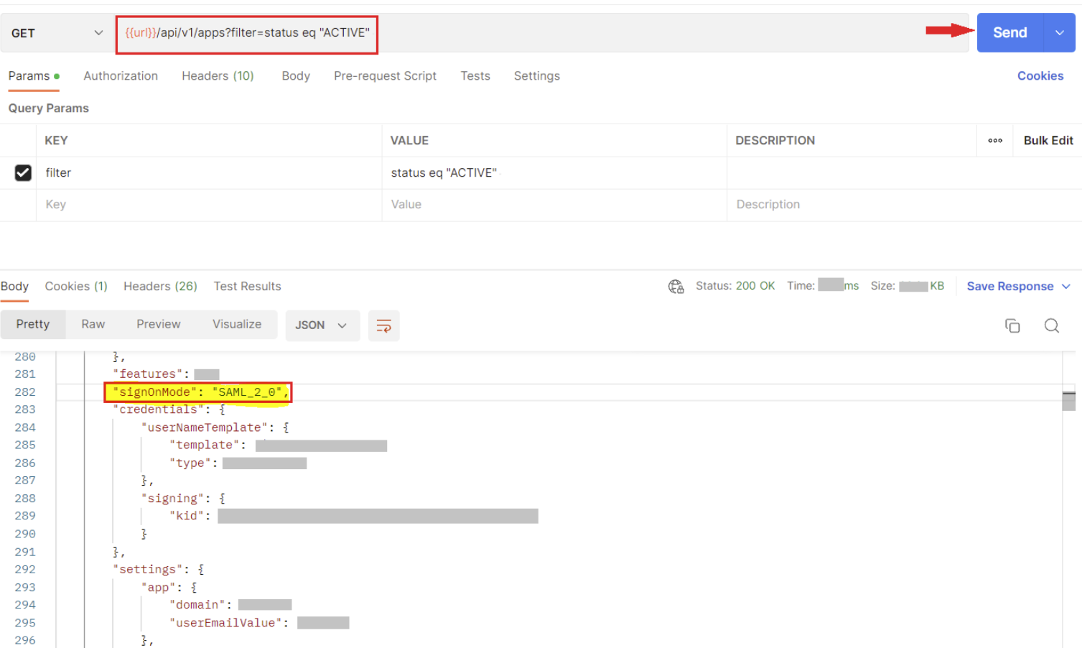Copy the response body using copy icon
Screen dimensions: 1082x648
[x=1012, y=325]
